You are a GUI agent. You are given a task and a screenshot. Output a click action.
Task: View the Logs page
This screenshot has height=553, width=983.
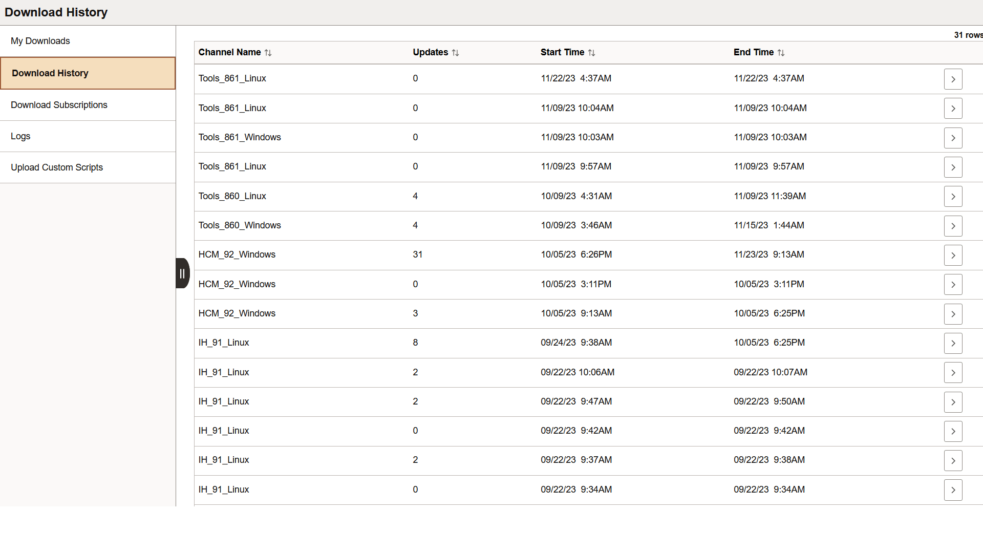[x=20, y=136]
